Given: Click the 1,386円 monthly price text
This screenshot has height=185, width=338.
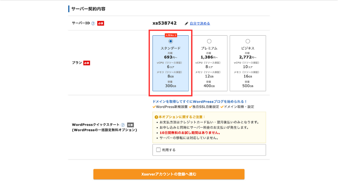Looking at the screenshot, I should (209, 57).
